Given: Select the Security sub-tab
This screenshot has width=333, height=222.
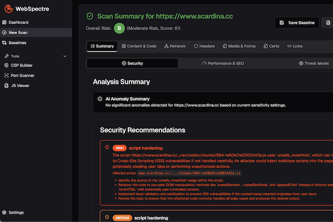Looking at the screenshot, I should tap(132, 63).
